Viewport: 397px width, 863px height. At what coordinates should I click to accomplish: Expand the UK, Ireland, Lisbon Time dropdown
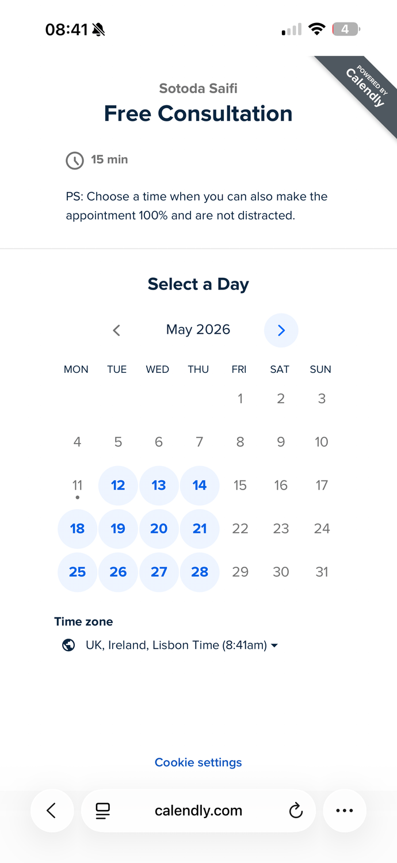(182, 645)
